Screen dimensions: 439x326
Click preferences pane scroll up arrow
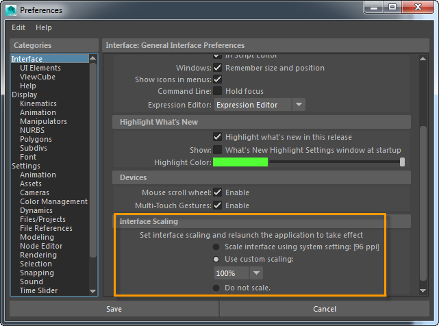coord(423,59)
